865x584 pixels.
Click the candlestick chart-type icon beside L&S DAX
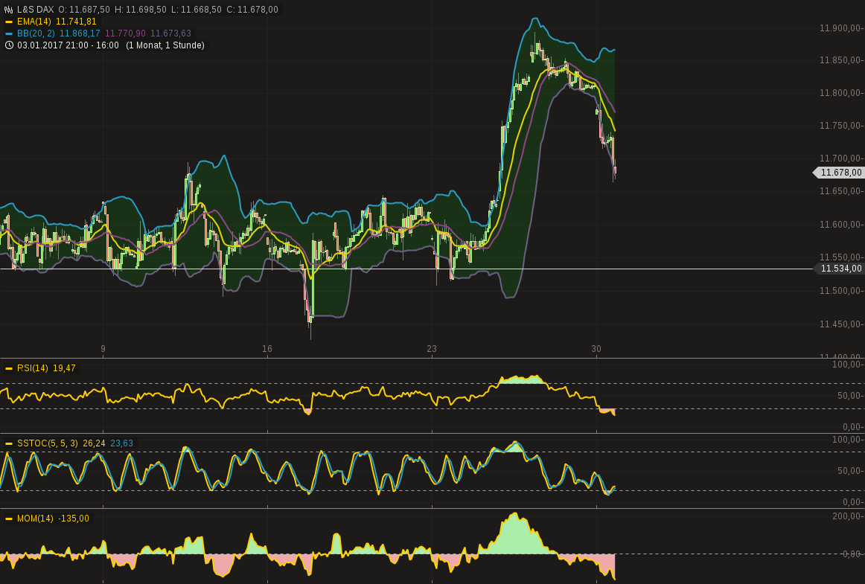click(9, 10)
